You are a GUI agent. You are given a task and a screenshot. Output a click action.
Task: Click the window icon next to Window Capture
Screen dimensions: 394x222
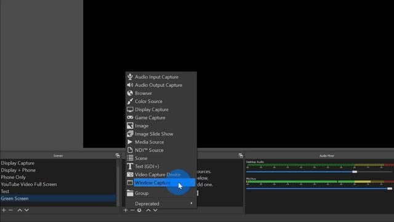(130, 183)
